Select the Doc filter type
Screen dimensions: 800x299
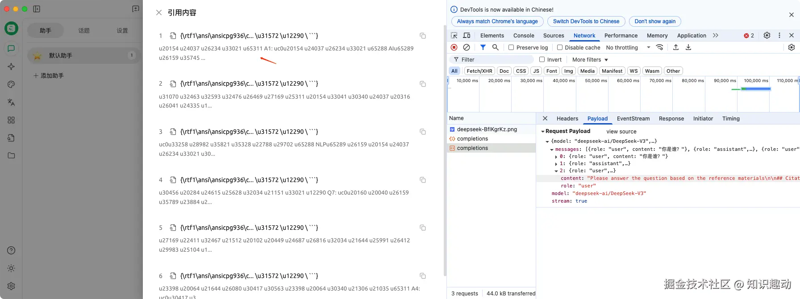click(504, 71)
